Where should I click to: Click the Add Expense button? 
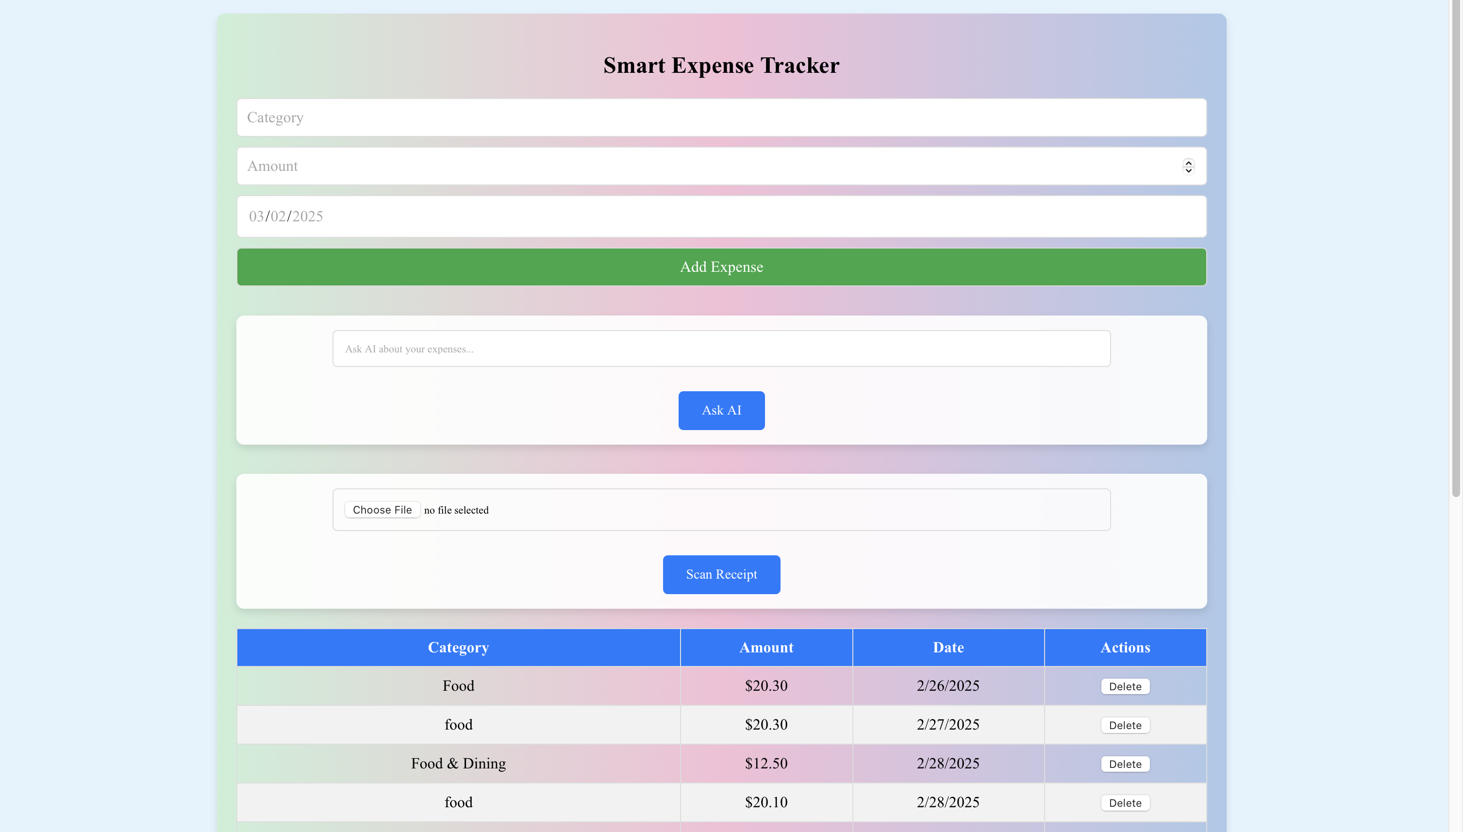(x=721, y=266)
